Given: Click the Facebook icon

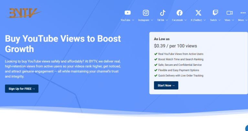Looking at the screenshot, I should click(179, 13).
